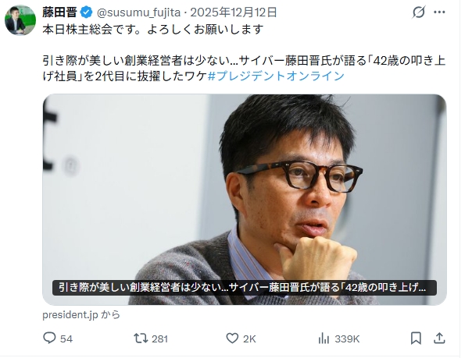This screenshot has height=358, width=472.
Task: Open view analytics bar chart icon
Action: tap(324, 339)
